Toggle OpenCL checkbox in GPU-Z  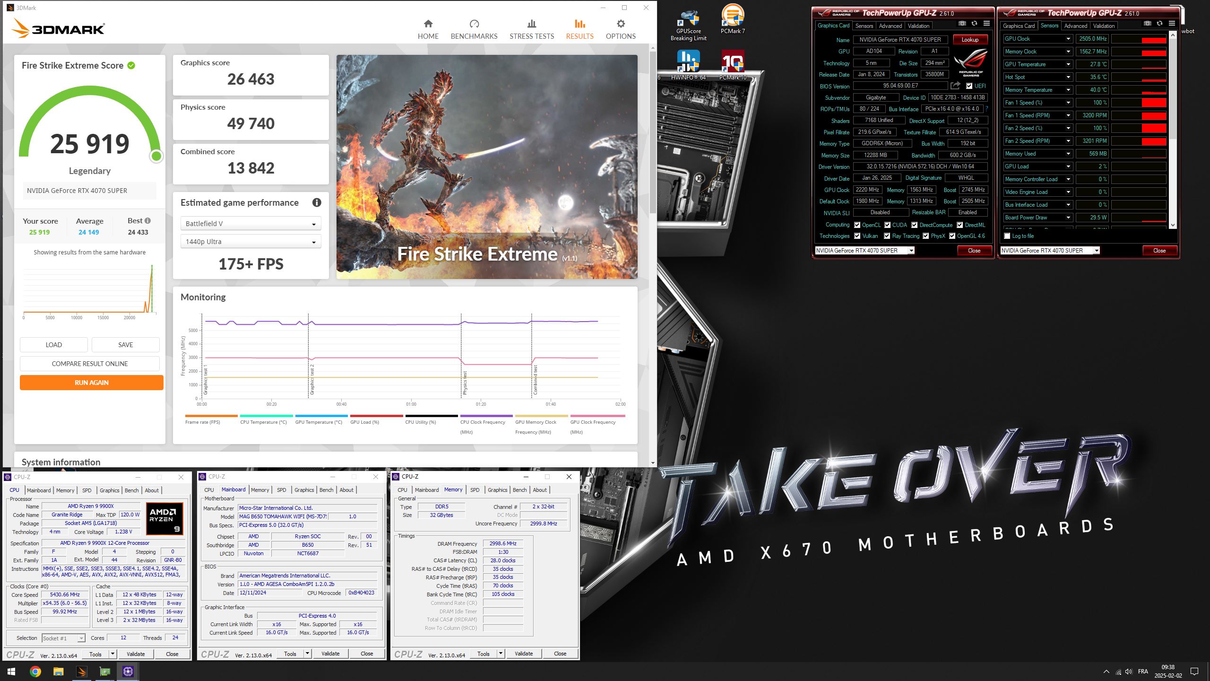(x=857, y=225)
